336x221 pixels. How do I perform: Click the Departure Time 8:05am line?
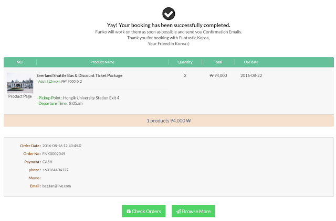[x=59, y=104]
